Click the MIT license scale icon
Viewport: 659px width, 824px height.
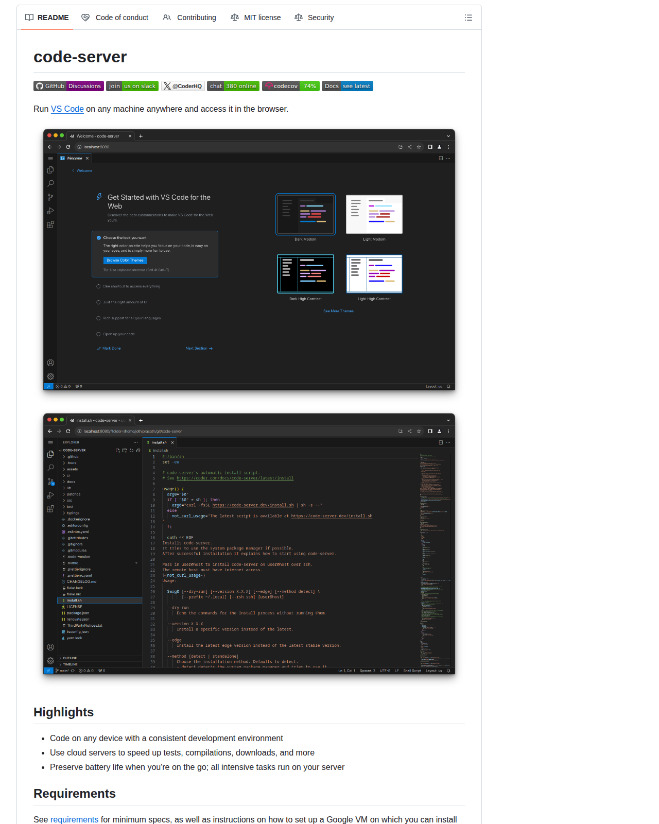[235, 18]
